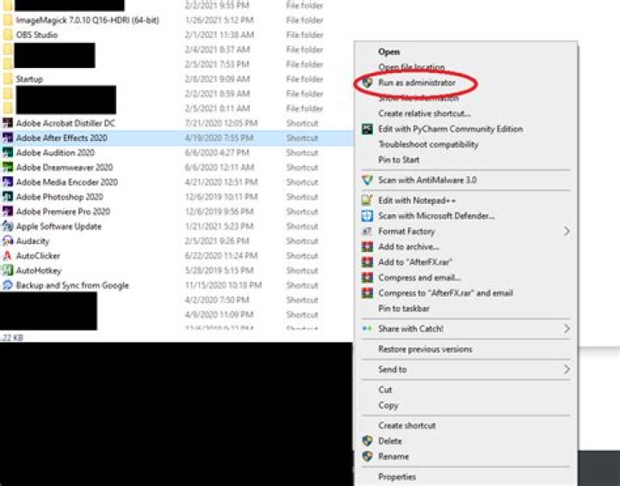Screen dimensions: 620x486
Task: Click the Adobe Photoshop 2020 icon
Action: 8,196
